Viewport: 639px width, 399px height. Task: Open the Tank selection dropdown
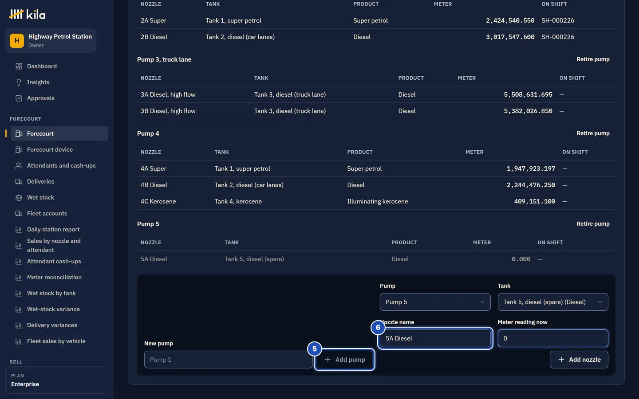pyautogui.click(x=553, y=302)
